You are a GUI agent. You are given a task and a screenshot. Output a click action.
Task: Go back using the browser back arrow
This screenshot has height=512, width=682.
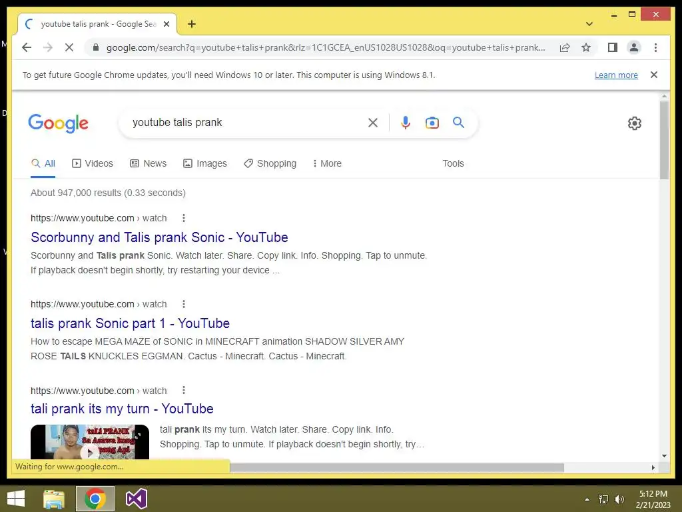[x=27, y=47]
